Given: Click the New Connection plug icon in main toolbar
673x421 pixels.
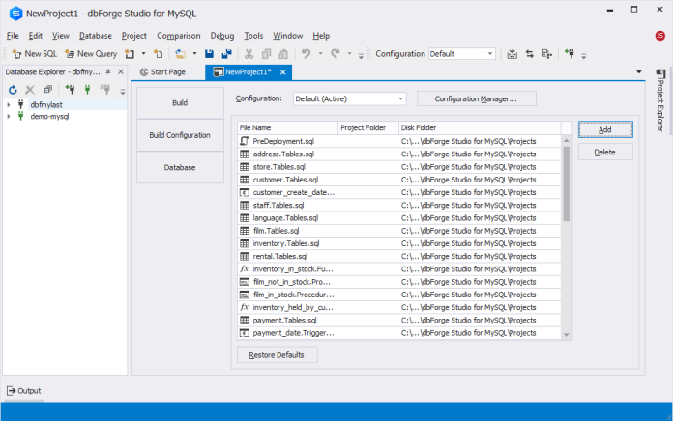Looking at the screenshot, I should pyautogui.click(x=570, y=54).
